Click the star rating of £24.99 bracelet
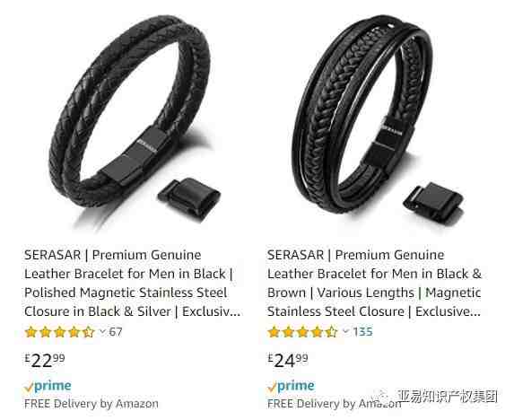The height and width of the screenshot is (420, 514). click(302, 332)
